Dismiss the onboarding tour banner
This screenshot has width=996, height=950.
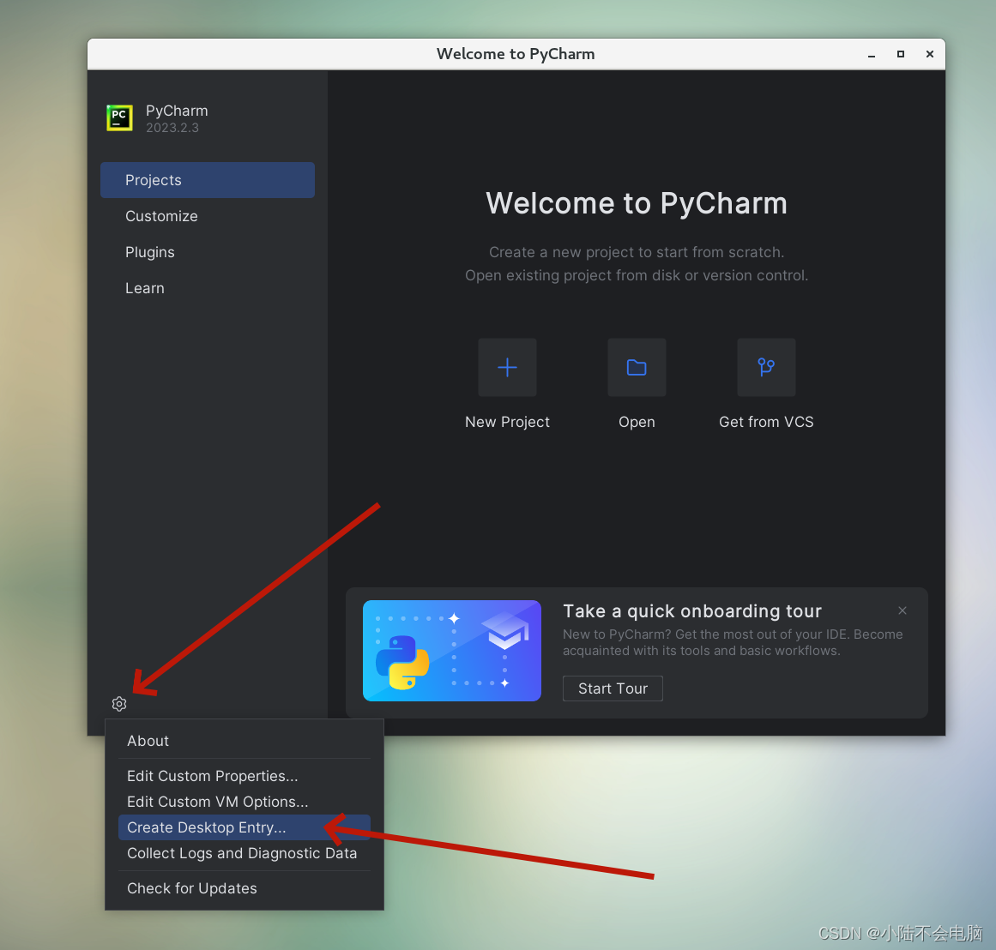coord(902,610)
